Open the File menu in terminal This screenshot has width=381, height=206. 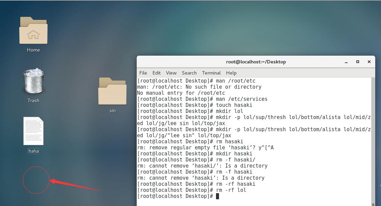tap(143, 73)
